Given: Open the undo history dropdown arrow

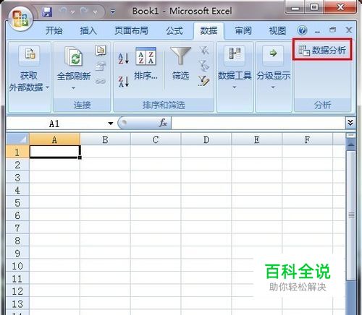Looking at the screenshot, I should 72,12.
